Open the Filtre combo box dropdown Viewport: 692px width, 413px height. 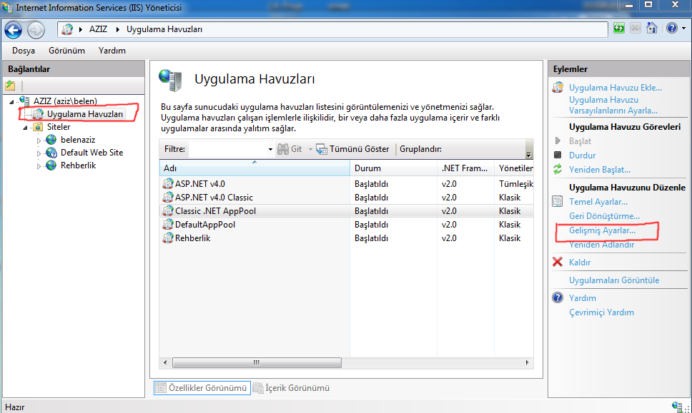point(270,150)
